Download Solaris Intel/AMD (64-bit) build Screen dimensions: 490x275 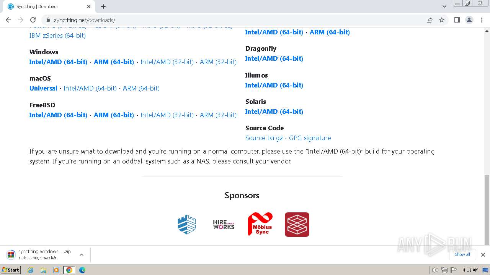pyautogui.click(x=274, y=112)
